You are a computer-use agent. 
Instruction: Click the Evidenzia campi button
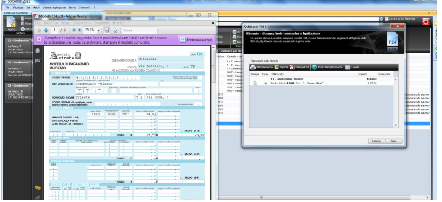[x=196, y=40]
